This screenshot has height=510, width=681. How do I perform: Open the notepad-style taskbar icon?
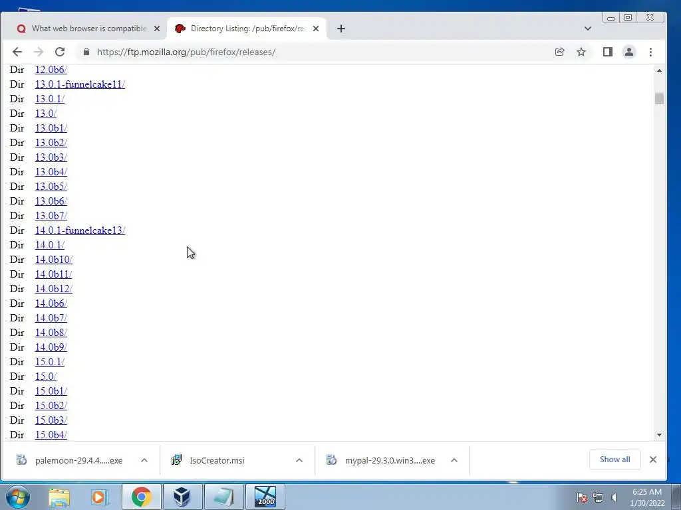[223, 497]
